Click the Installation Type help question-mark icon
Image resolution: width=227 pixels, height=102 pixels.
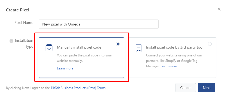[11, 41]
